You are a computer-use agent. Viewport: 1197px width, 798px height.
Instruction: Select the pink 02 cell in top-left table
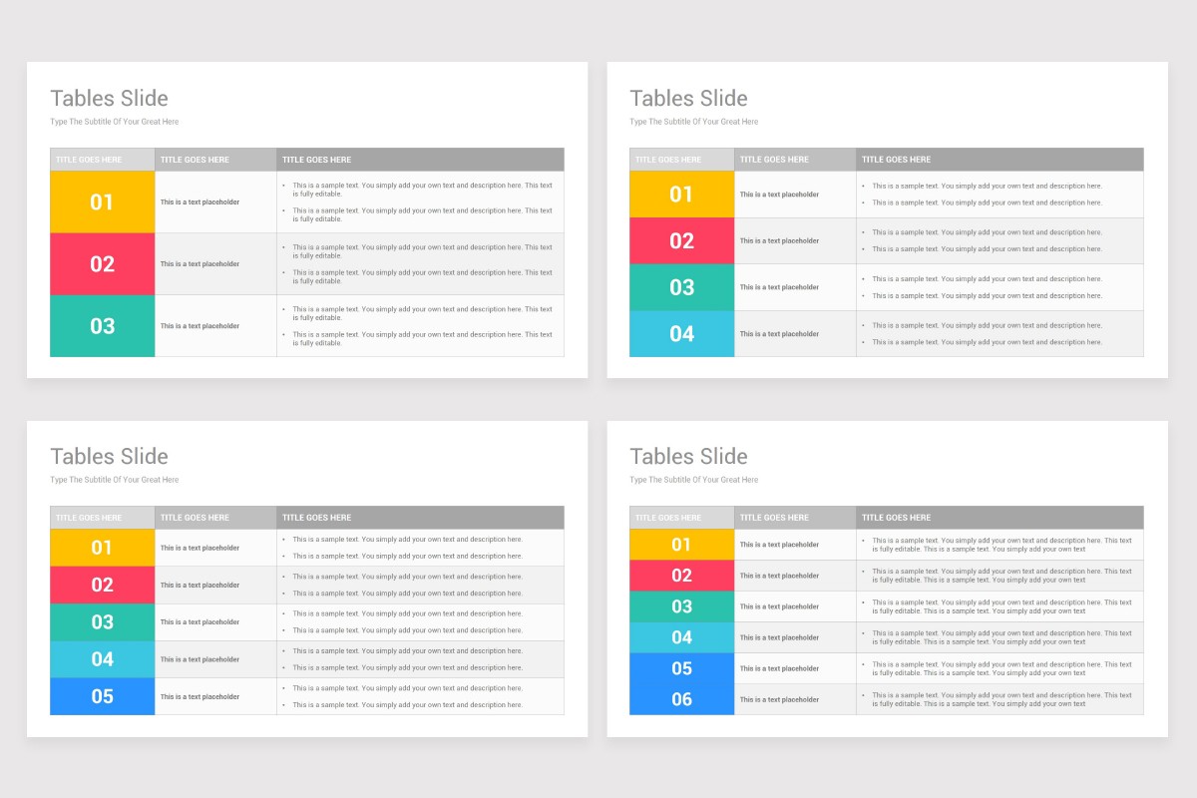(x=102, y=263)
